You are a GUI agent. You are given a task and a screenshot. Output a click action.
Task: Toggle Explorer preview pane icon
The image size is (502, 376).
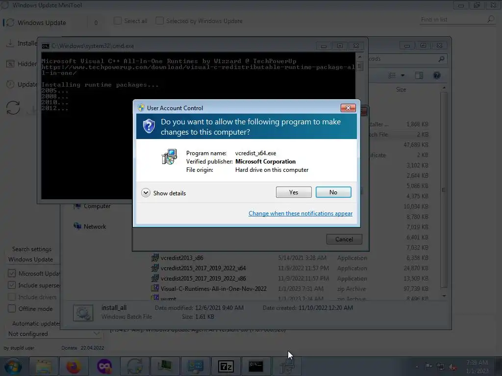(x=419, y=75)
